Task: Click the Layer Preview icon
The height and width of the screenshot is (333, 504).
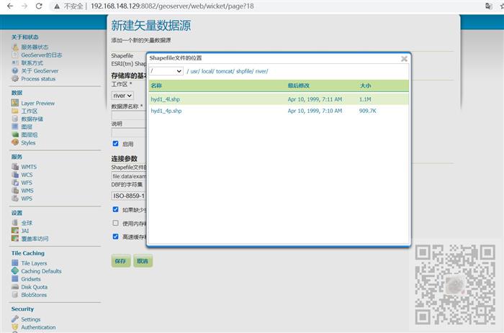Action: click(15, 103)
